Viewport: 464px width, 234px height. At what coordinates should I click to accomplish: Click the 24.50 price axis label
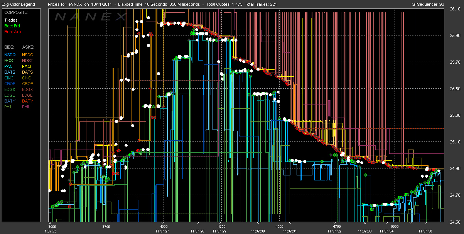[x=455, y=222]
